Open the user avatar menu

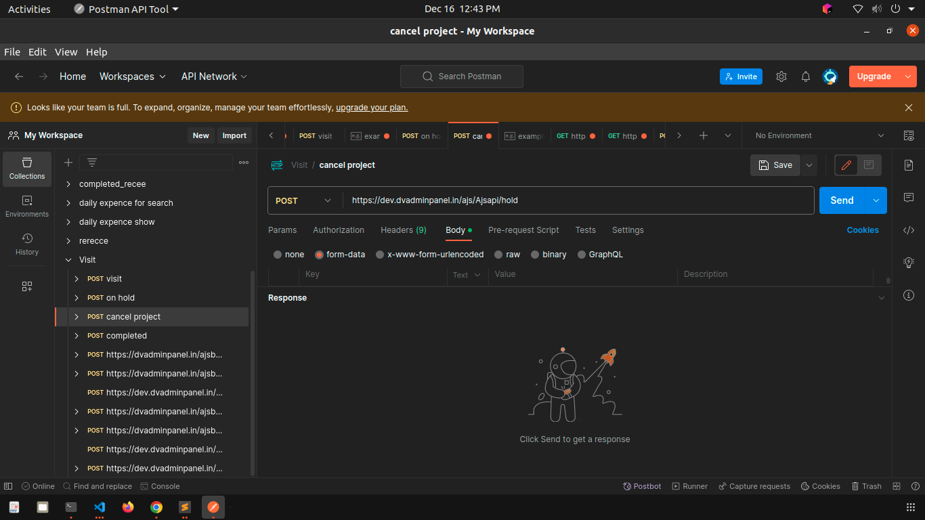(x=830, y=77)
